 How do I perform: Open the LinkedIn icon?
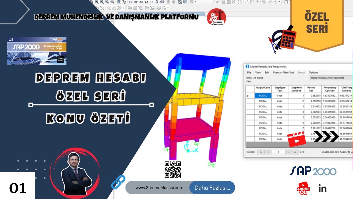pos(322,188)
